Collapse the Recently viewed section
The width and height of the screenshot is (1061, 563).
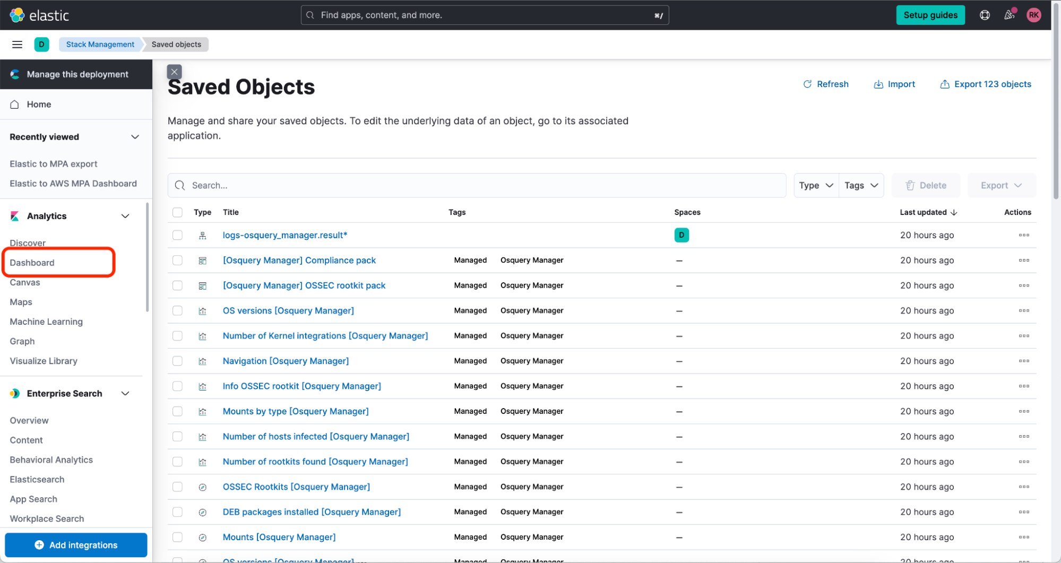[x=135, y=137]
